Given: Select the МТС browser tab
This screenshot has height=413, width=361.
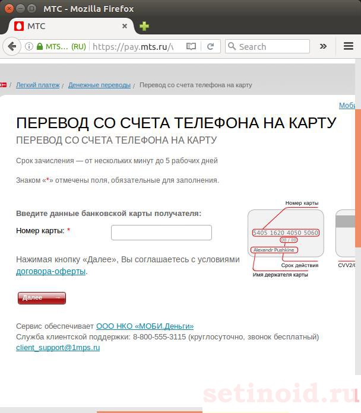Looking at the screenshot, I should 70,26.
